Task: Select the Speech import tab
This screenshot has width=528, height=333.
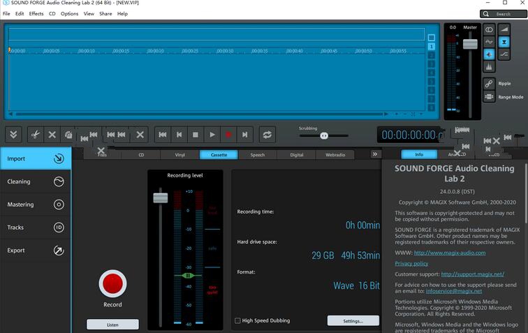Action: [x=258, y=155]
